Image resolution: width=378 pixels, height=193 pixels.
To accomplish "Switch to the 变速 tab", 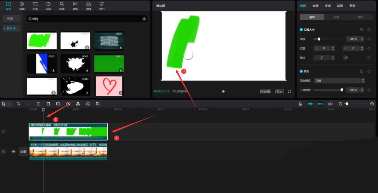I will (328, 6).
